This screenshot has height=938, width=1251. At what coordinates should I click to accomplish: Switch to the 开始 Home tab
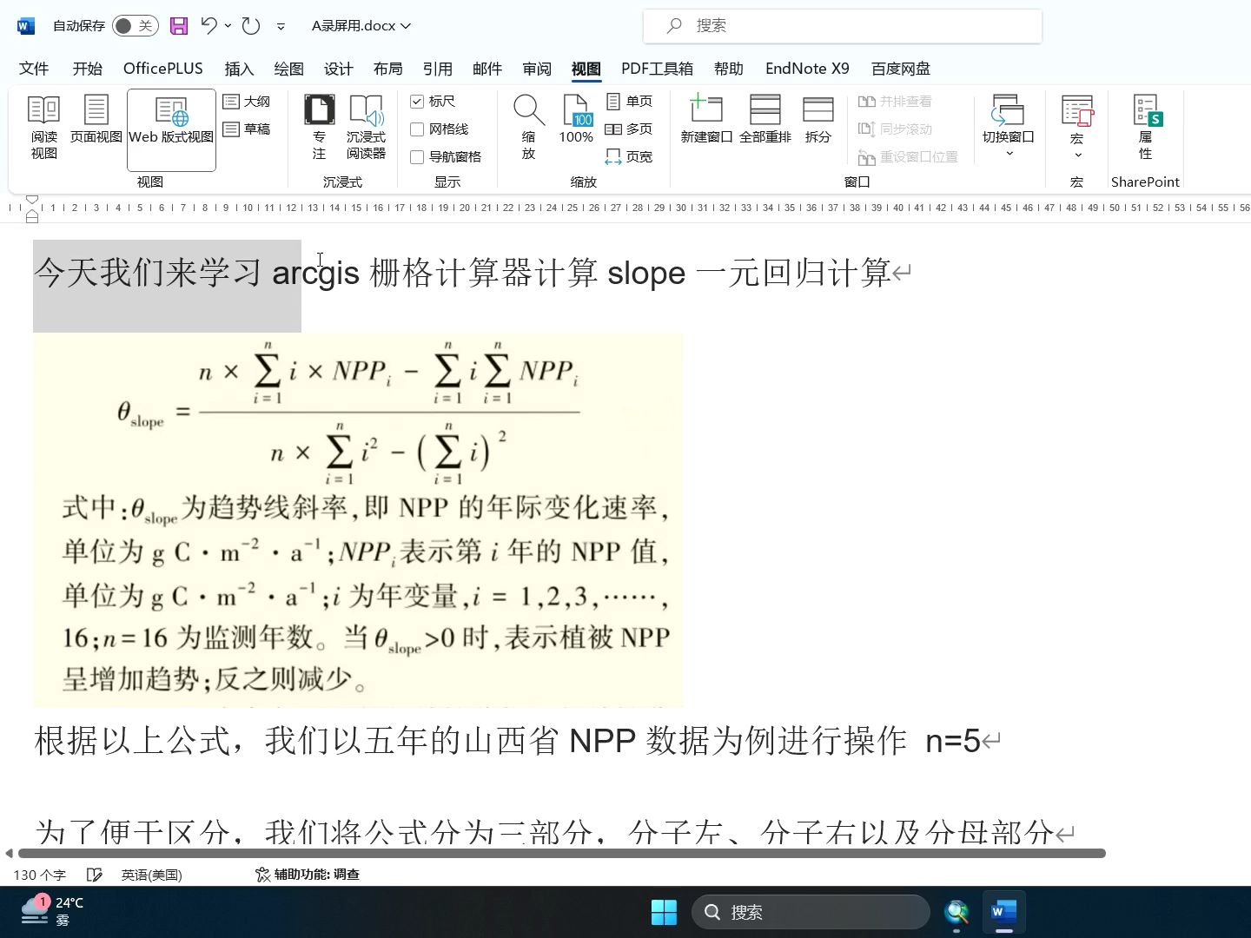pyautogui.click(x=87, y=69)
